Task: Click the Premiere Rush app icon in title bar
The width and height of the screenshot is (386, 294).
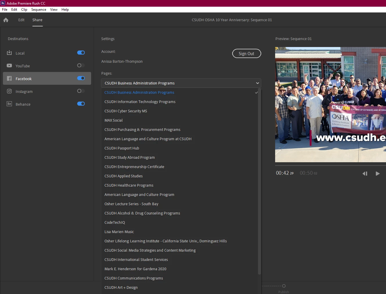Action: (x=3, y=3)
